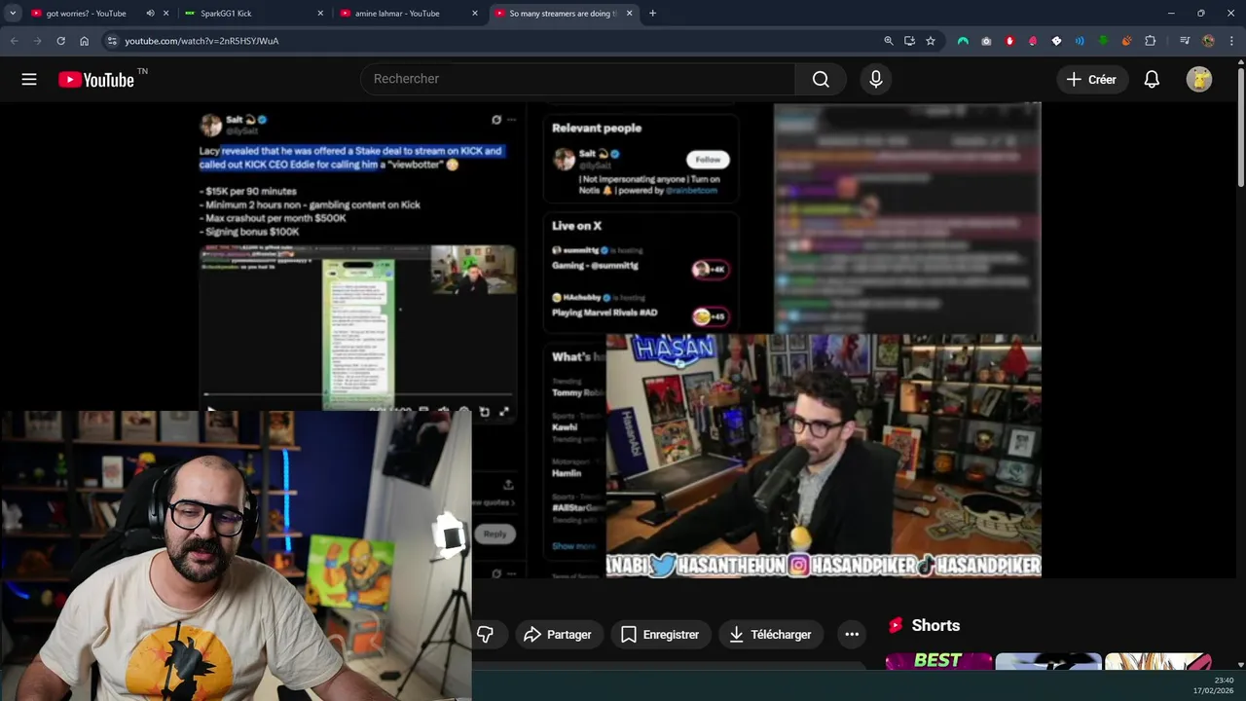Click the install app icon in address bar
Screen dimensions: 1246x701
point(909,41)
